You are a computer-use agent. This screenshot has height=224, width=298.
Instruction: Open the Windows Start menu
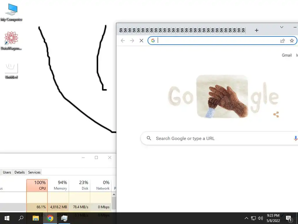pyautogui.click(x=7, y=218)
